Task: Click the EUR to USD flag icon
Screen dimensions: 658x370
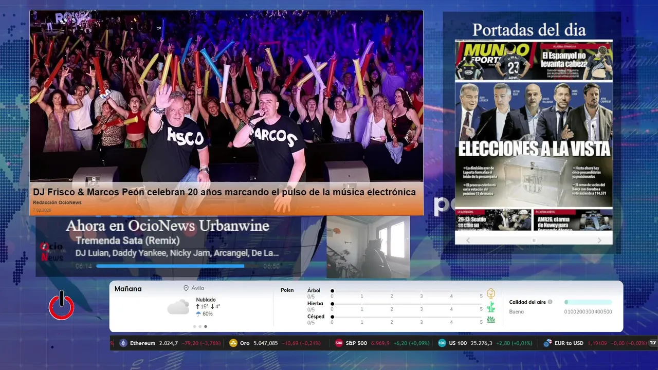Action: [x=547, y=343]
